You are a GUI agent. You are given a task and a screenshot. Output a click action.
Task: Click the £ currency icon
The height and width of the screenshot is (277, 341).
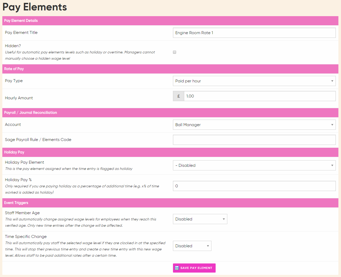click(178, 96)
